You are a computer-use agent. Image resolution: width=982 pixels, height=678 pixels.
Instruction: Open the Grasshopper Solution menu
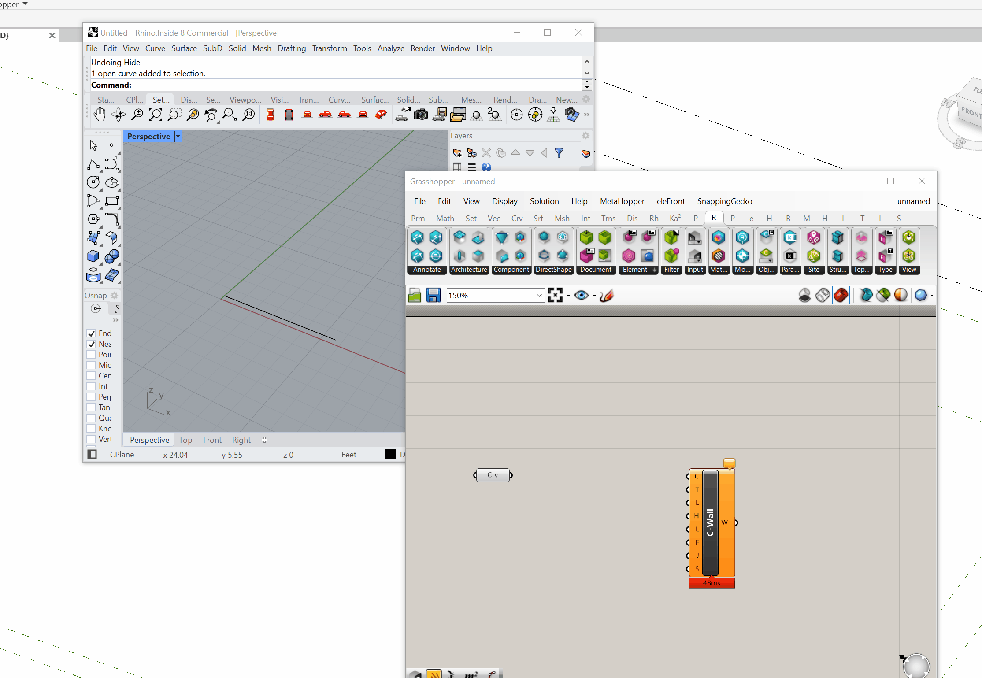point(544,201)
